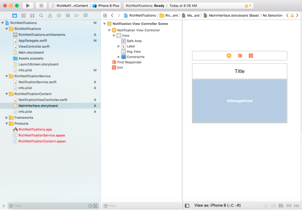302x210 pixels.
Task: Collapse the RichNotifications folder group
Action: 6,29
